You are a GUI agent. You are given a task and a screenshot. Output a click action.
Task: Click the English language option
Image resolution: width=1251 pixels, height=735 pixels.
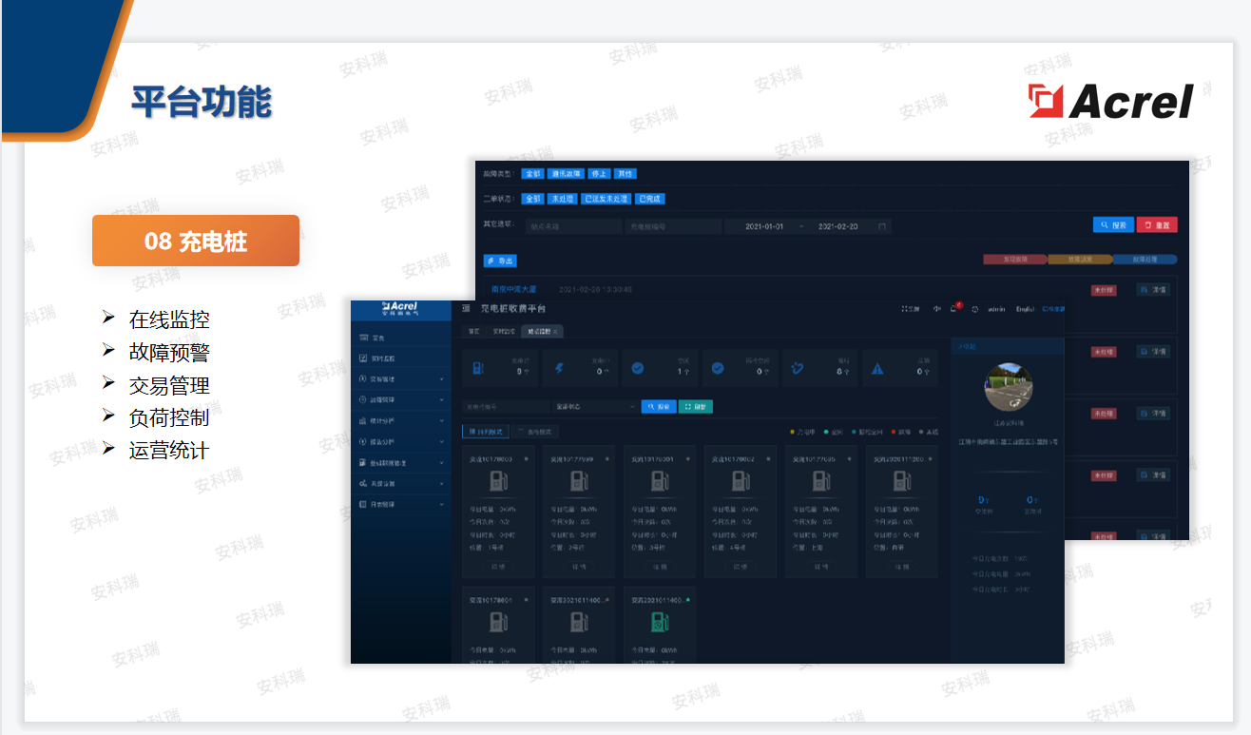1025,309
